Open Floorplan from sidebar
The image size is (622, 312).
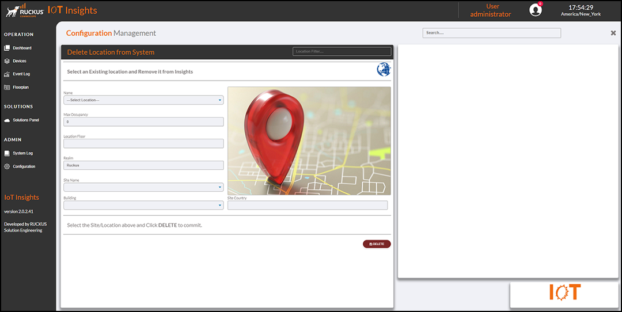[21, 87]
